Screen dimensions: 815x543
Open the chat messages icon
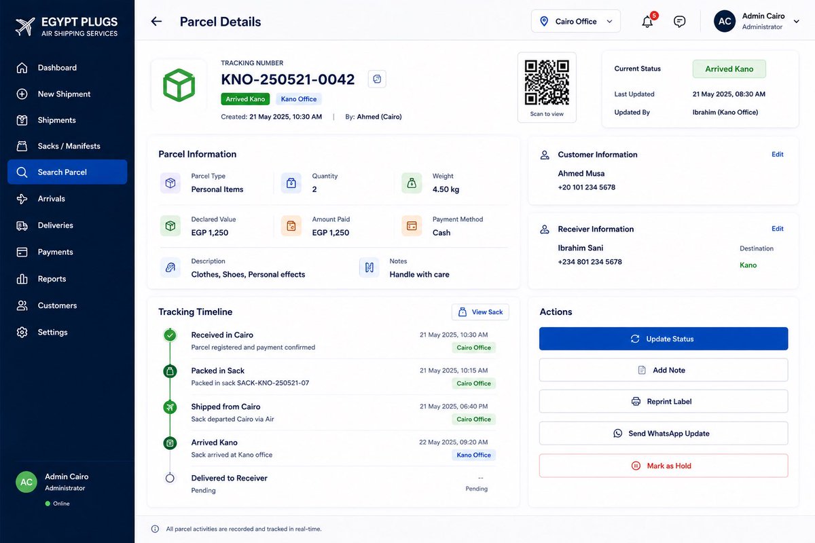tap(679, 22)
